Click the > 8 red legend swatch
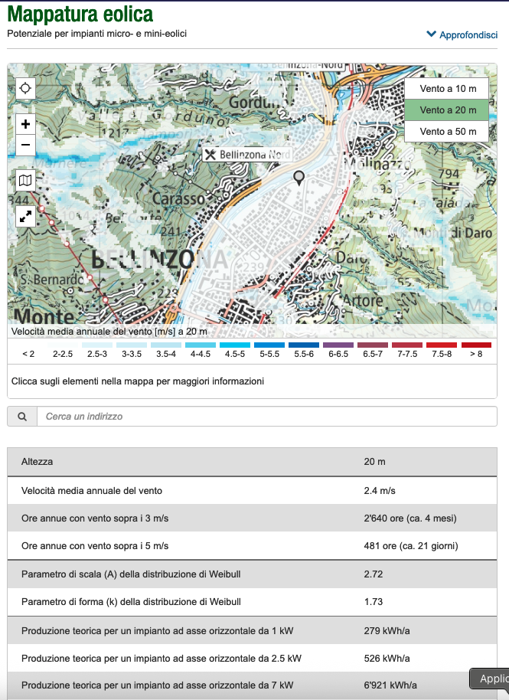The image size is (509, 700). click(476, 345)
